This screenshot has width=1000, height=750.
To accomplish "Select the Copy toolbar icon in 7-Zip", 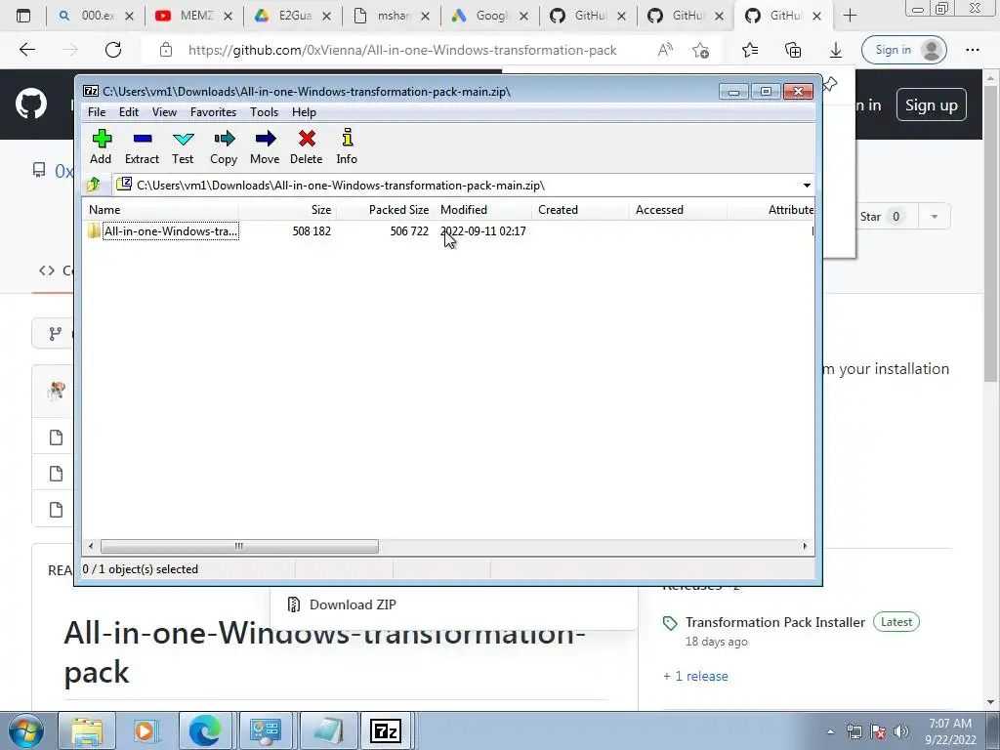I will pos(224,146).
